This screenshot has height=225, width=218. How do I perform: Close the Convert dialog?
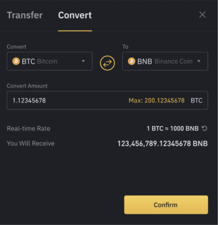[x=202, y=15]
